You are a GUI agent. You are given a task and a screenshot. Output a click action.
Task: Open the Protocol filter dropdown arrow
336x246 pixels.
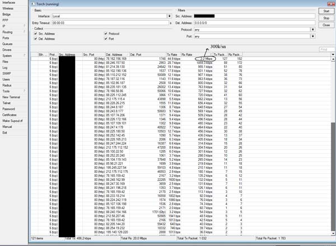(x=313, y=30)
